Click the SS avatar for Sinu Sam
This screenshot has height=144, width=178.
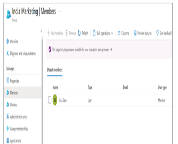55,100
